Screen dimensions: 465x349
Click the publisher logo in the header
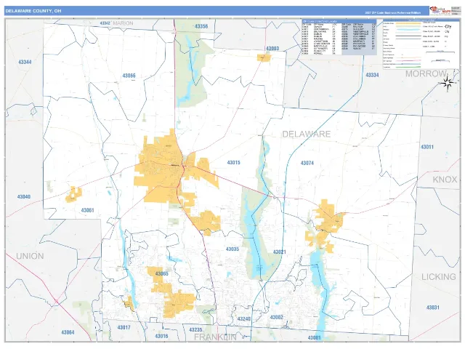coord(440,11)
